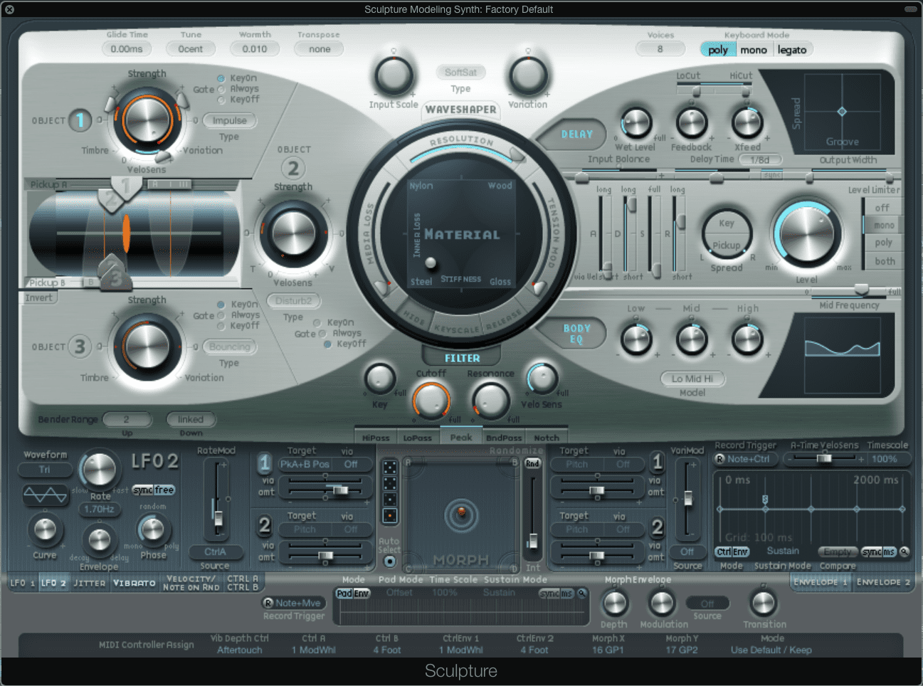The image size is (923, 686).
Task: Open the Envelope 2 tab
Action: (883, 582)
